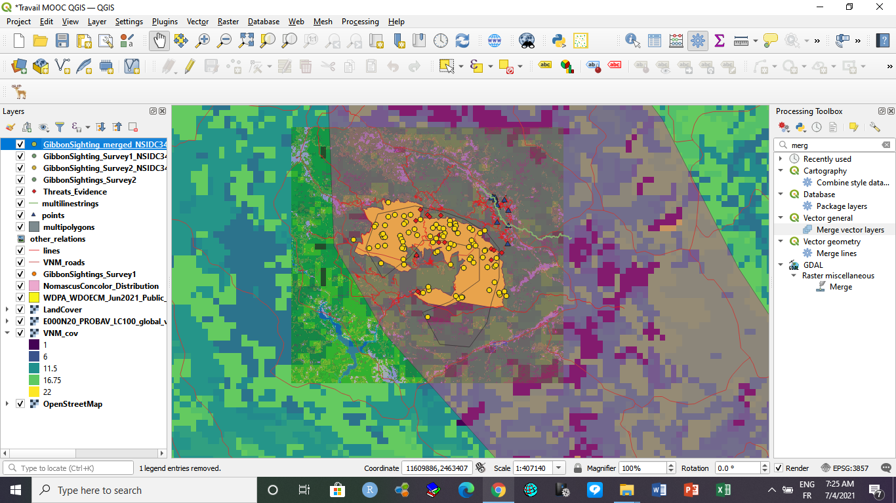This screenshot has height=503, width=896.
Task: Click the Zoom Full extent icon
Action: click(246, 41)
